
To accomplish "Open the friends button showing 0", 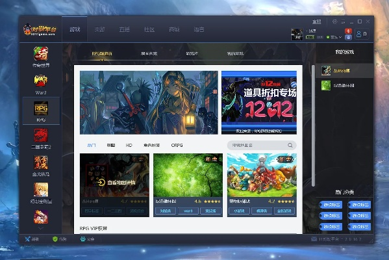I will tap(361, 34).
